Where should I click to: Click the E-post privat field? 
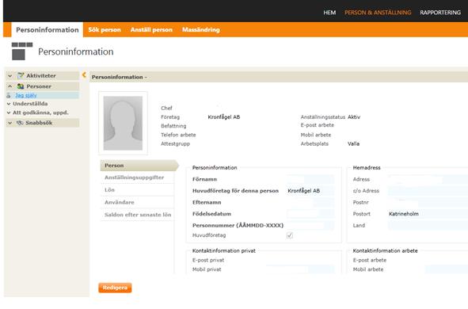click(x=300, y=261)
